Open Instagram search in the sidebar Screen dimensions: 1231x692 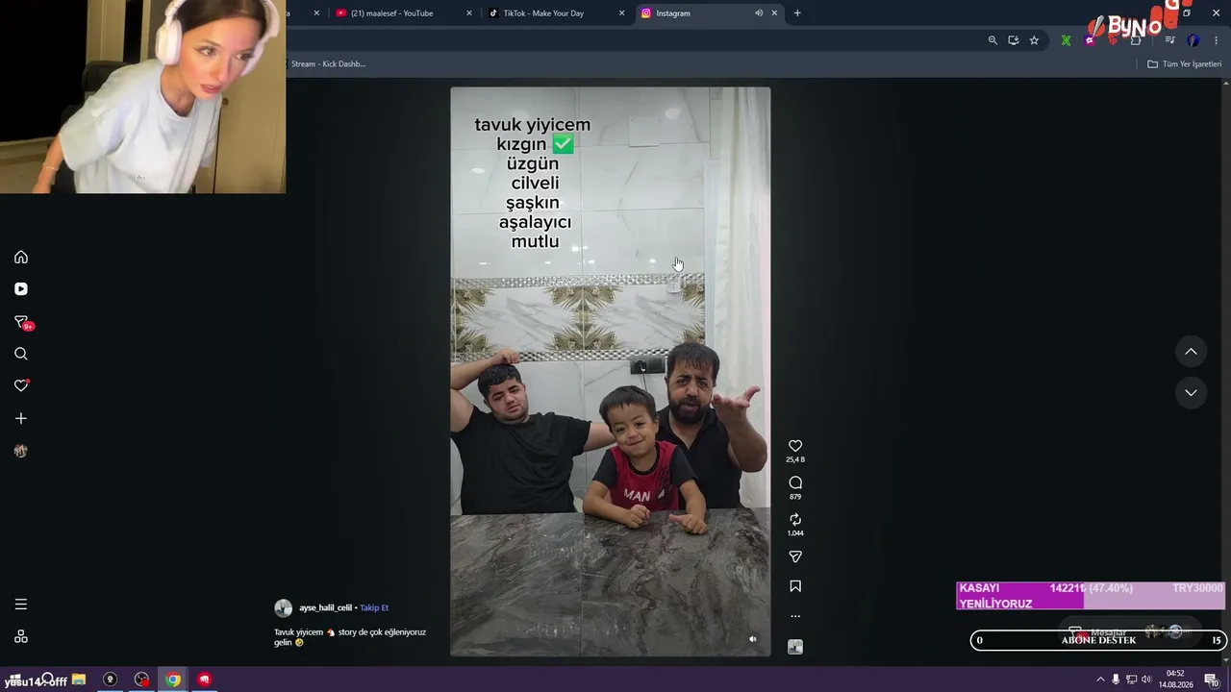[21, 354]
